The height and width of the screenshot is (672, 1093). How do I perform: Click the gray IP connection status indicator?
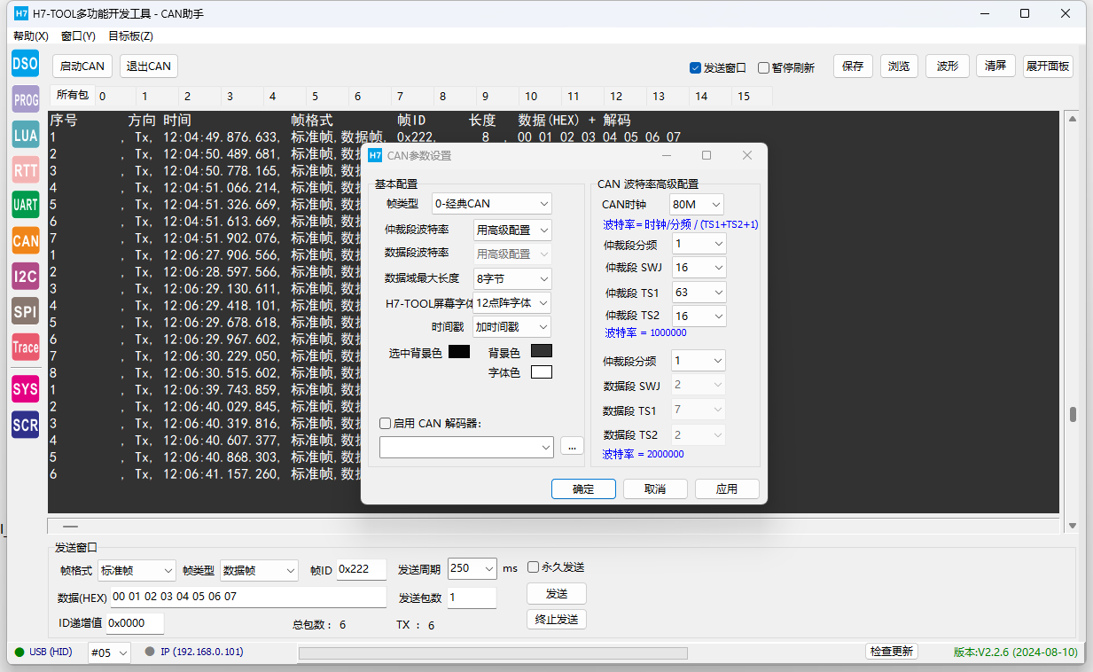click(150, 652)
